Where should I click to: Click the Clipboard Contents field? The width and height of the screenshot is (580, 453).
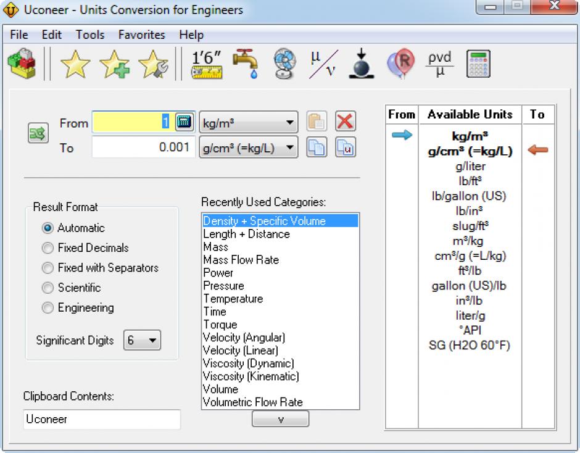tap(102, 419)
